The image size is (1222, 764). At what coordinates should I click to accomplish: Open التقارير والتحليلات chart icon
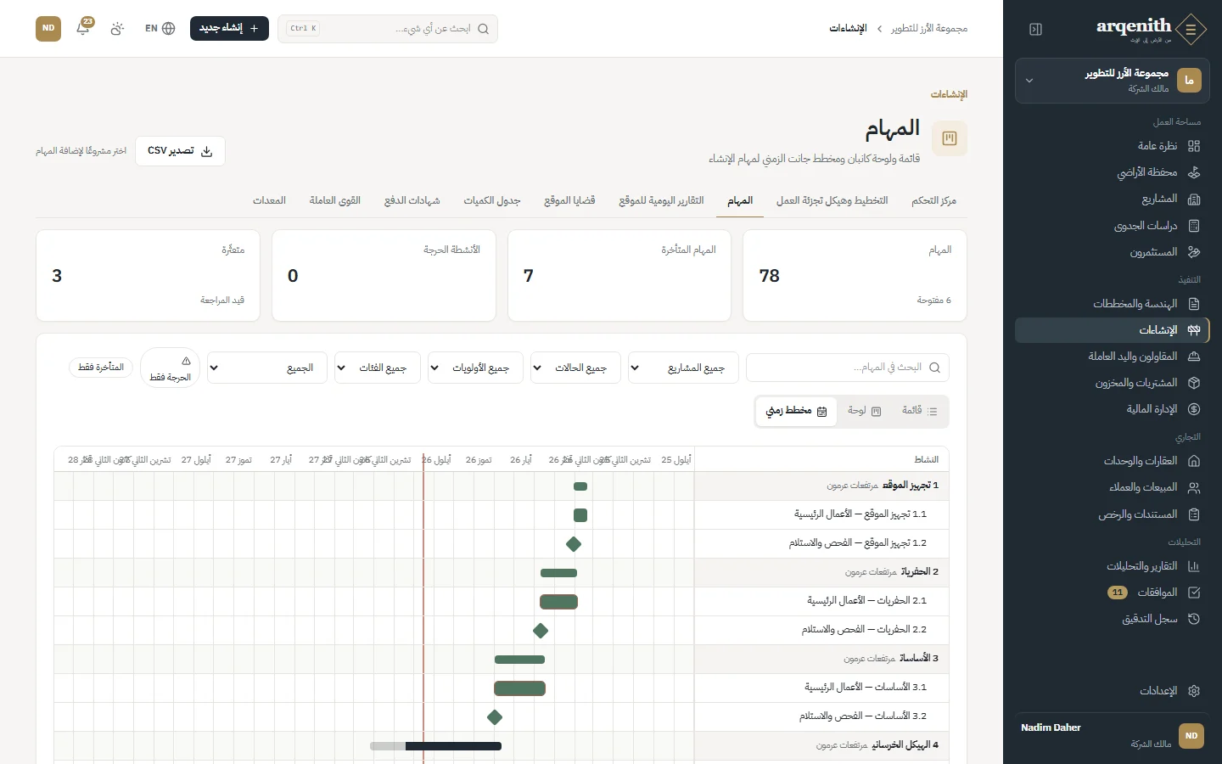1194,566
